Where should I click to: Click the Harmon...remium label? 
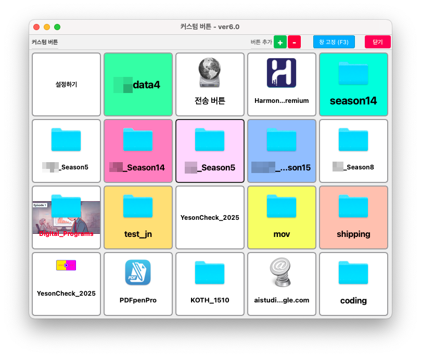tap(282, 101)
